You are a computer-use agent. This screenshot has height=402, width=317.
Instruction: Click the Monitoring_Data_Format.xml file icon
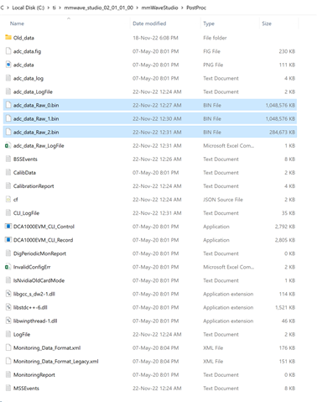[x=8, y=347]
